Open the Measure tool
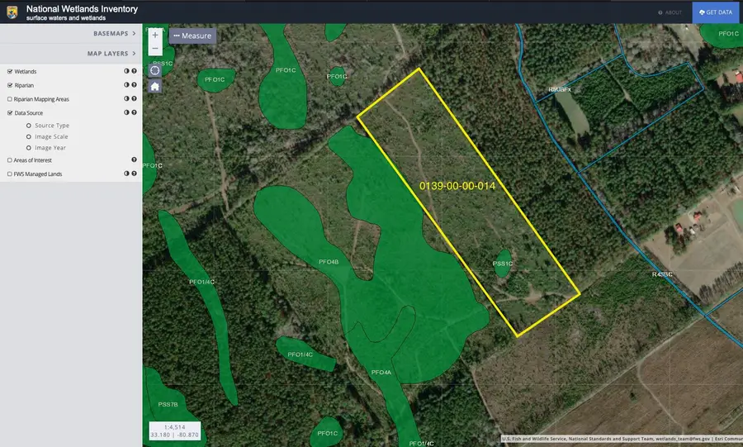The image size is (743, 447). pyautogui.click(x=192, y=36)
